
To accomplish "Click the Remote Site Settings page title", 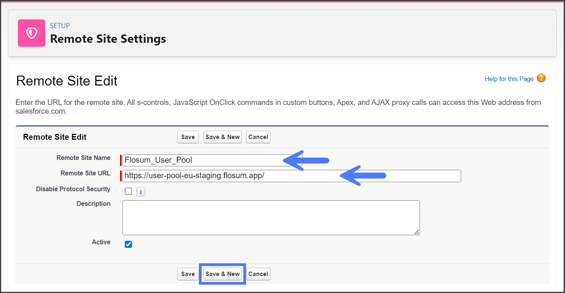I will point(108,39).
